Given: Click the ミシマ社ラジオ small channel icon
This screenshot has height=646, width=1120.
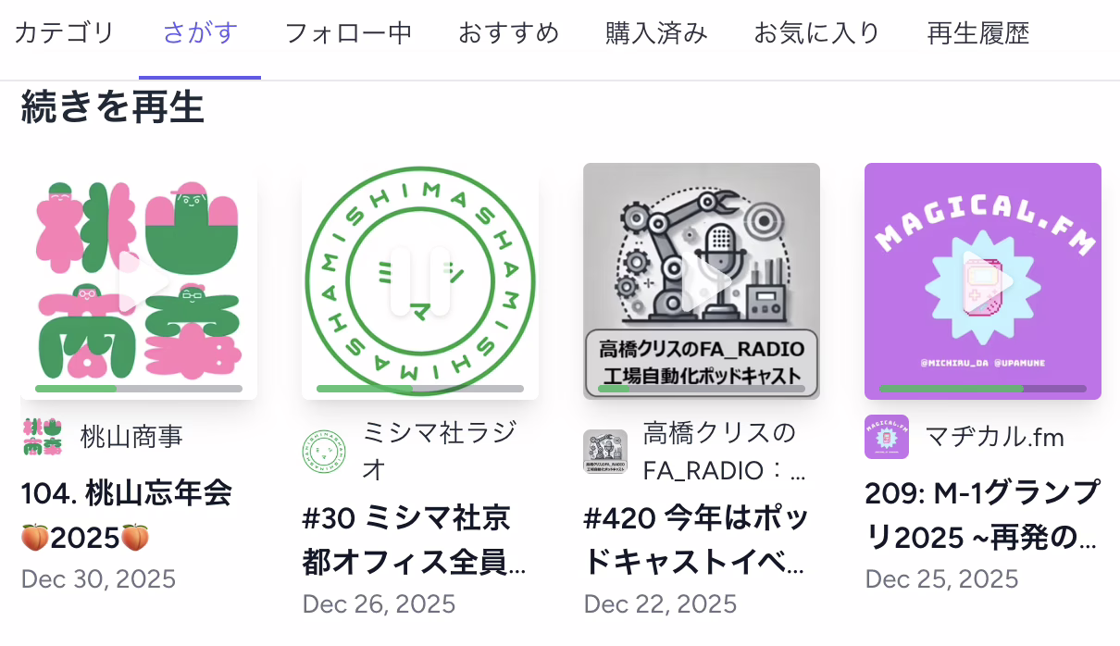Looking at the screenshot, I should tap(324, 452).
